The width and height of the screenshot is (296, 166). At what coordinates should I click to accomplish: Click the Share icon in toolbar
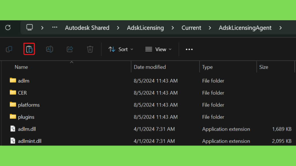click(70, 49)
